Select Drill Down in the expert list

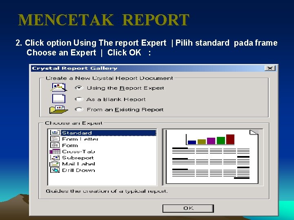(78, 170)
